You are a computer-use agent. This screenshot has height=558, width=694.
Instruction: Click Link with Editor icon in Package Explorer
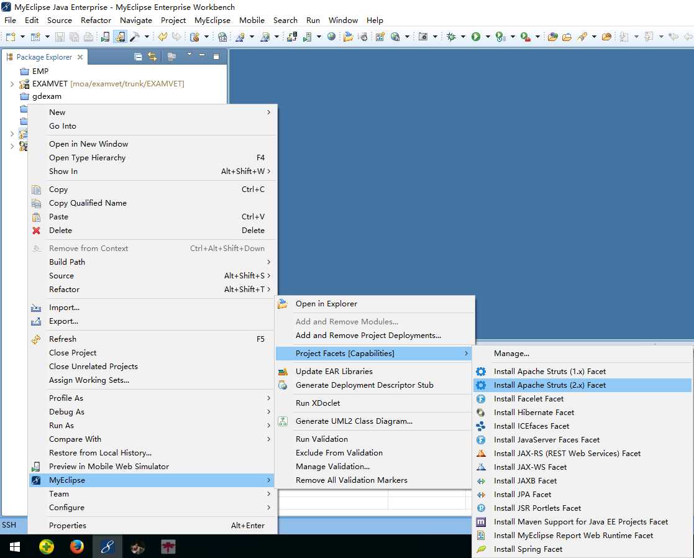coord(152,57)
